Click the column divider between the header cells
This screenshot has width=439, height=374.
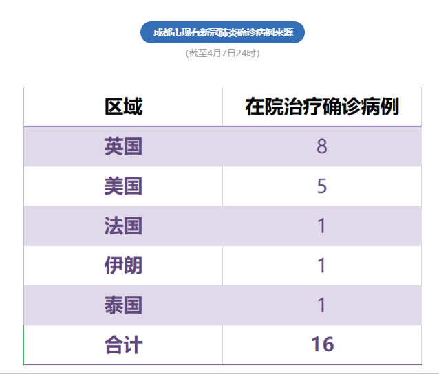click(222, 107)
